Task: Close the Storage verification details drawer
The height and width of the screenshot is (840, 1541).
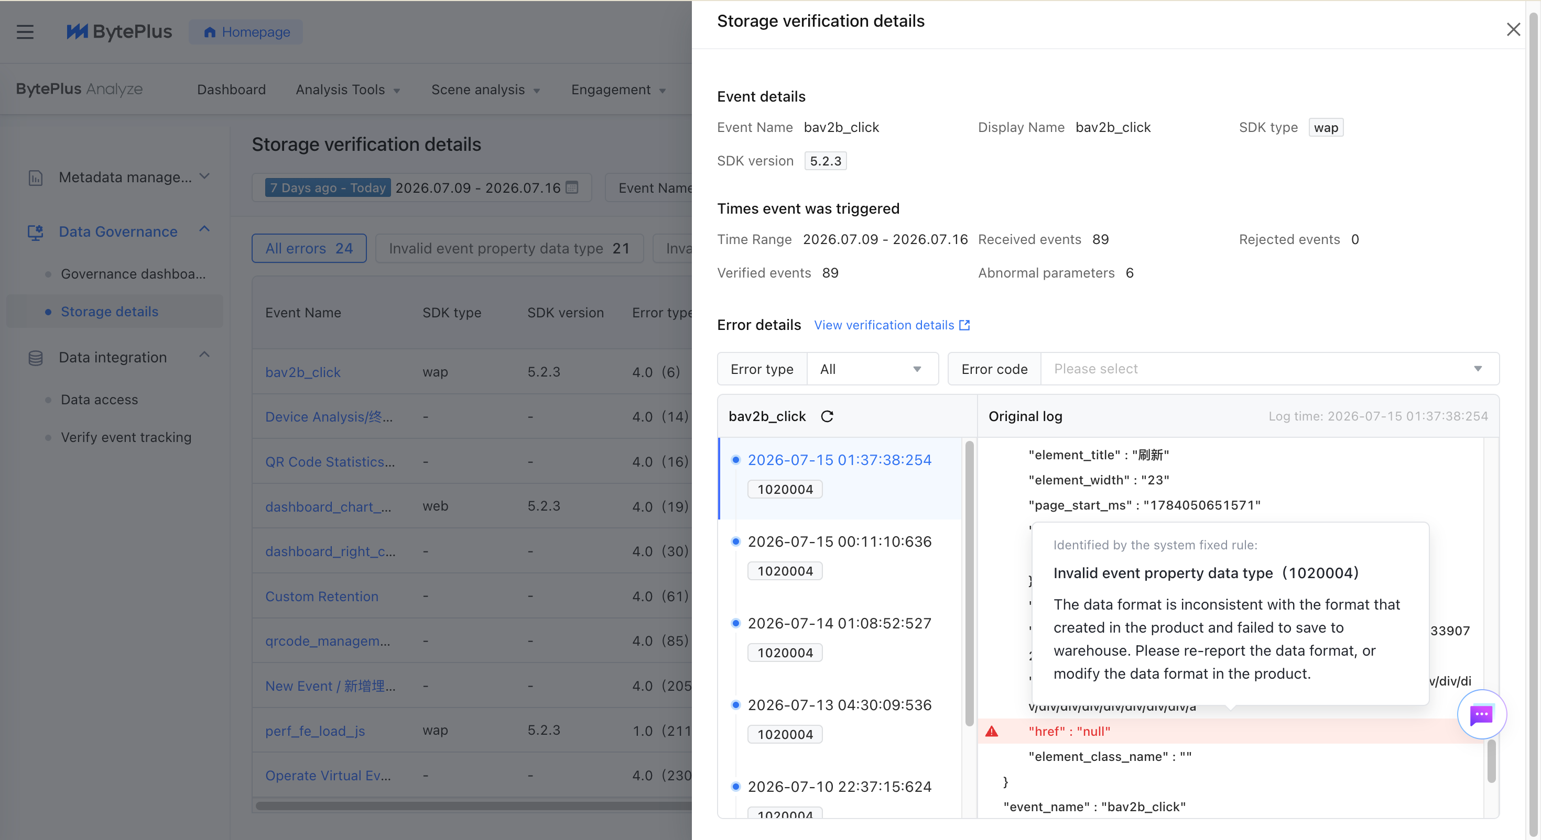Action: pos(1513,29)
